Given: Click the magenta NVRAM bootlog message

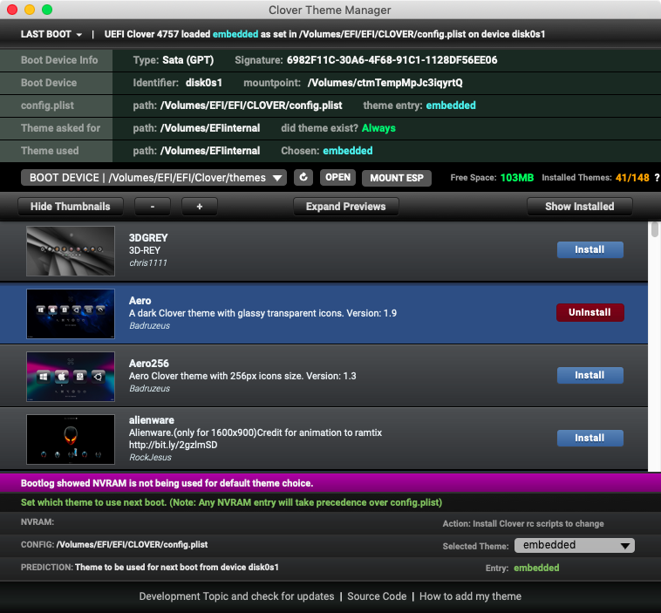Looking at the screenshot, I should click(167, 483).
